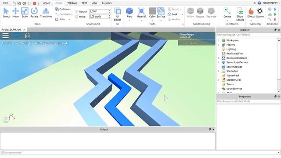Click the Anchor tool
The height and width of the screenshot is (158, 281).
174,19
